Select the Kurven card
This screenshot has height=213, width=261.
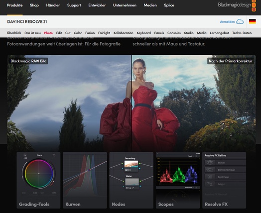tap(85, 180)
